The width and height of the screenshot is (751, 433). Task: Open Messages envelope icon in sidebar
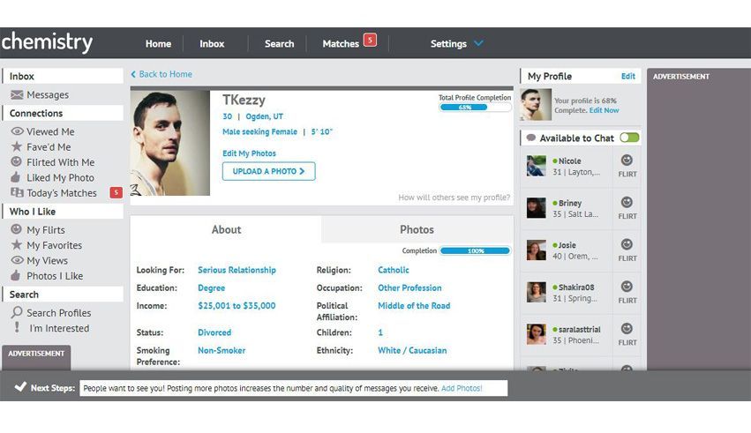point(17,94)
